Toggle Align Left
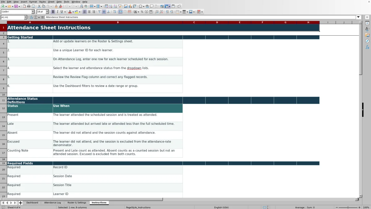This screenshot has height=209, width=371. pos(85,12)
